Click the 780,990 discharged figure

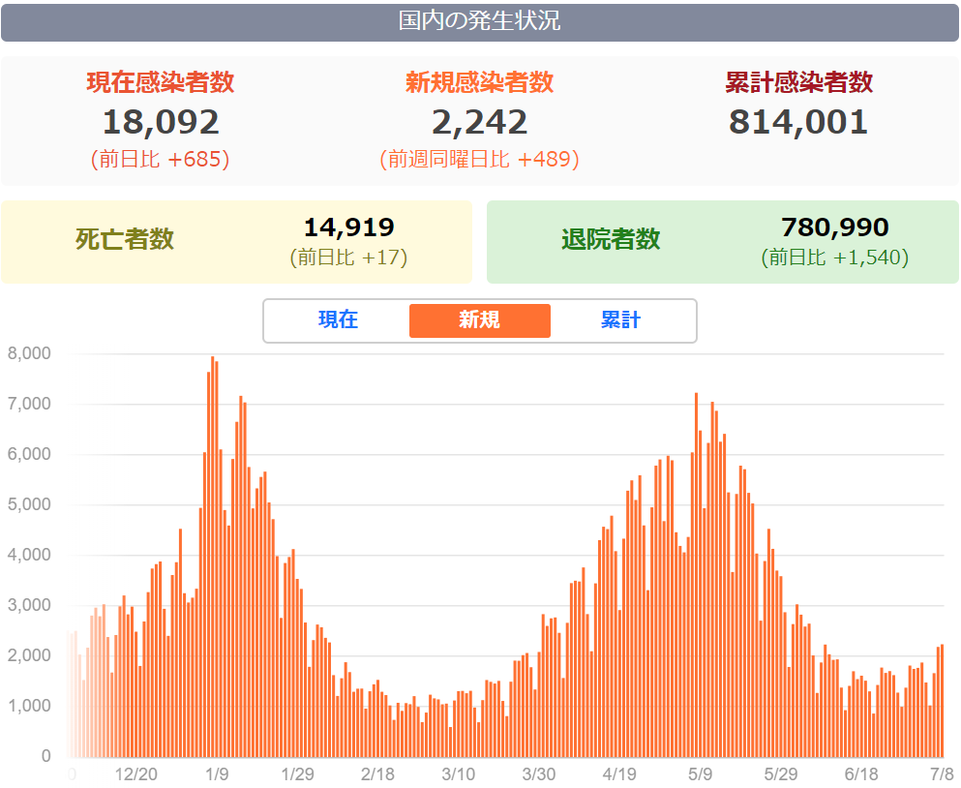[834, 227]
